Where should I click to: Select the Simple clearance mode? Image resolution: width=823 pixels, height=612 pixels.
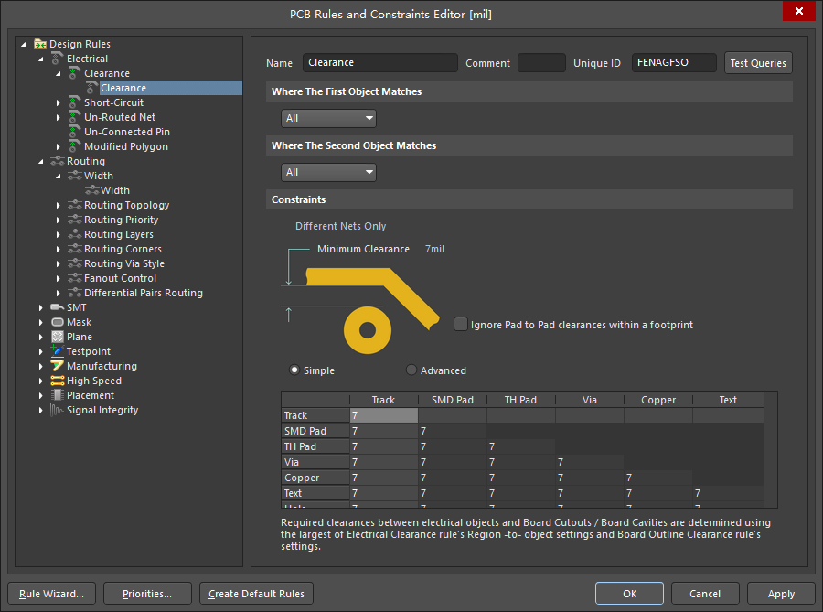(294, 370)
